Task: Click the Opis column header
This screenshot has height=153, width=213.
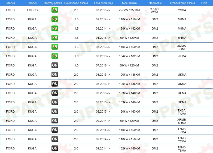Action: [204, 3]
